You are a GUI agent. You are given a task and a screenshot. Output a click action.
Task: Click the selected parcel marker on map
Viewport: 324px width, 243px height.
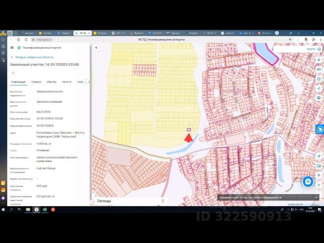(189, 130)
